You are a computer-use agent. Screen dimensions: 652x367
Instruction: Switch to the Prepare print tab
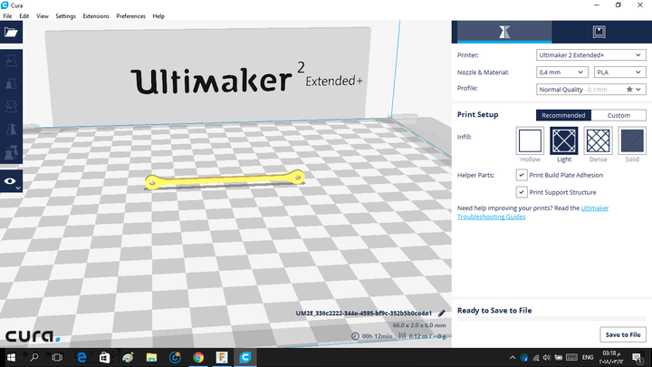click(504, 32)
